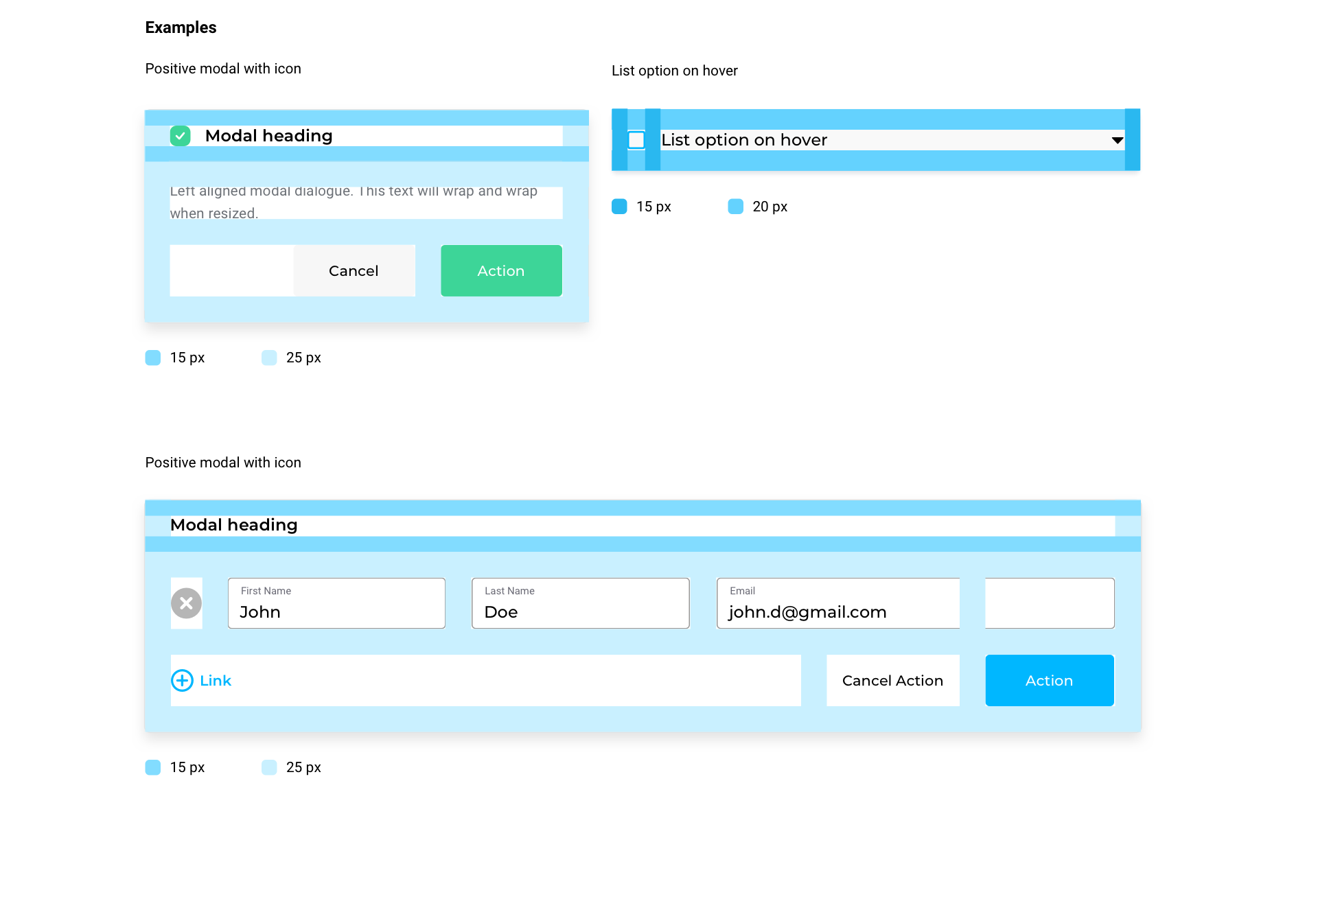Viewport: 1318px width, 897px height.
Task: Click the gray X remove-row icon
Action: click(186, 603)
